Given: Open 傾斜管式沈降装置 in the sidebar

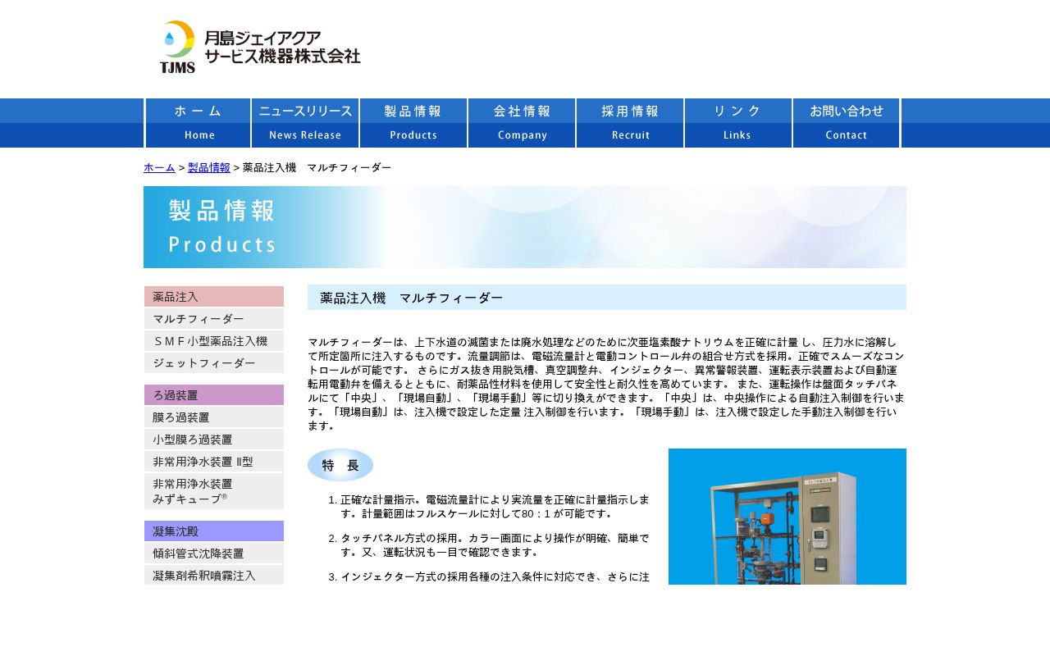Looking at the screenshot, I should pyautogui.click(x=214, y=553).
